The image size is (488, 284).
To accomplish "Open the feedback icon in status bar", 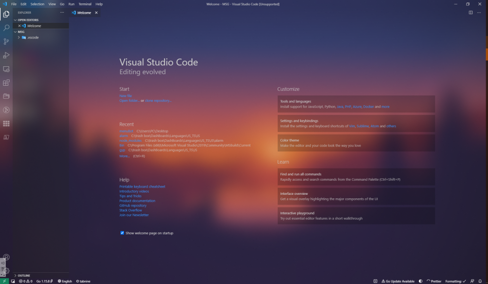I will pos(472,281).
